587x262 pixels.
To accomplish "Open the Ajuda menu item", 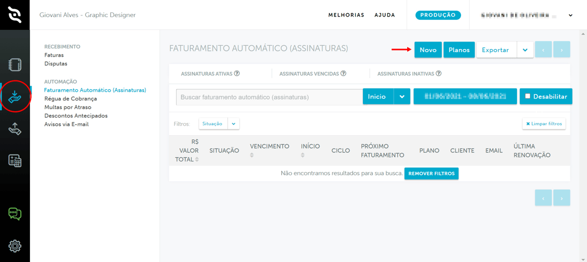I will pyautogui.click(x=385, y=15).
